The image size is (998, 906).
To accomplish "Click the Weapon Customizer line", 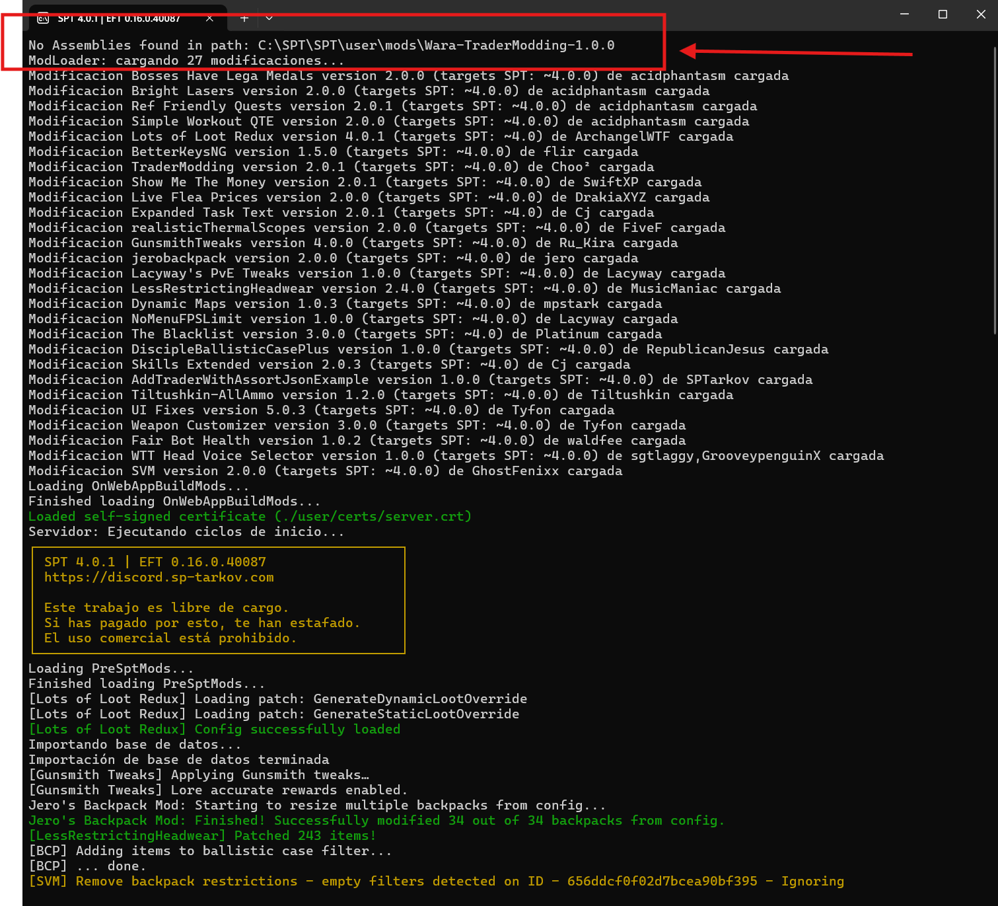I will point(357,425).
